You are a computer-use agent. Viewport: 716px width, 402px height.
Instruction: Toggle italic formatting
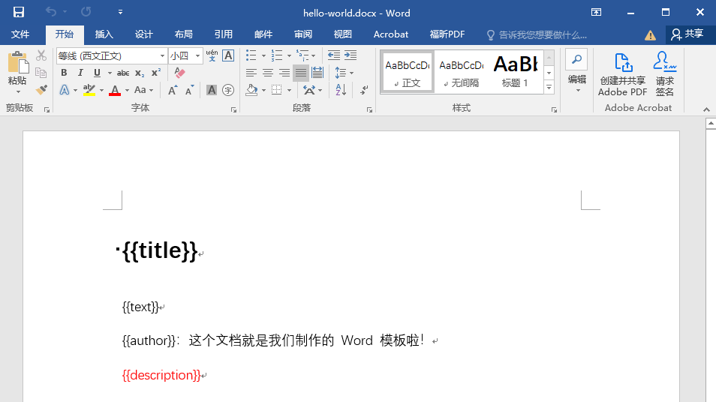(80, 73)
